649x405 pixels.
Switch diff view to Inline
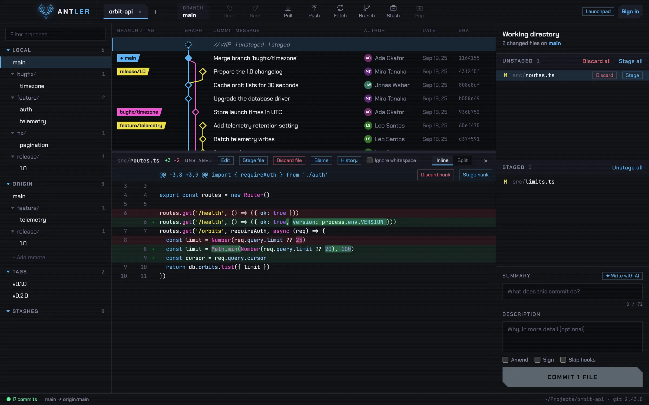[x=442, y=160]
